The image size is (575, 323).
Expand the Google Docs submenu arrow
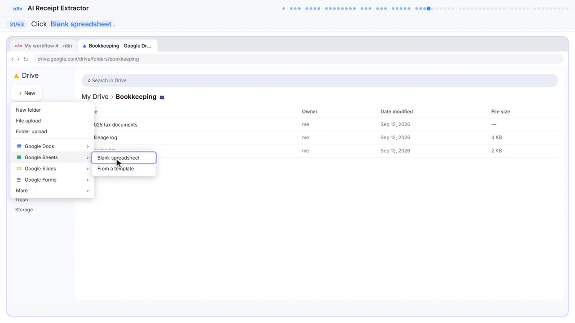(88, 146)
